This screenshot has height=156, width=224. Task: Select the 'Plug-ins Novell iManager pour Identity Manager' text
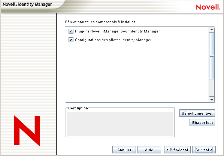pos(117,31)
